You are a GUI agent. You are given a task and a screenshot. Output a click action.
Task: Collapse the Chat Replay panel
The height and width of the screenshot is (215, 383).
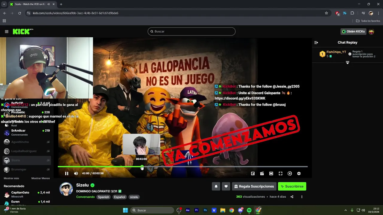point(316,42)
